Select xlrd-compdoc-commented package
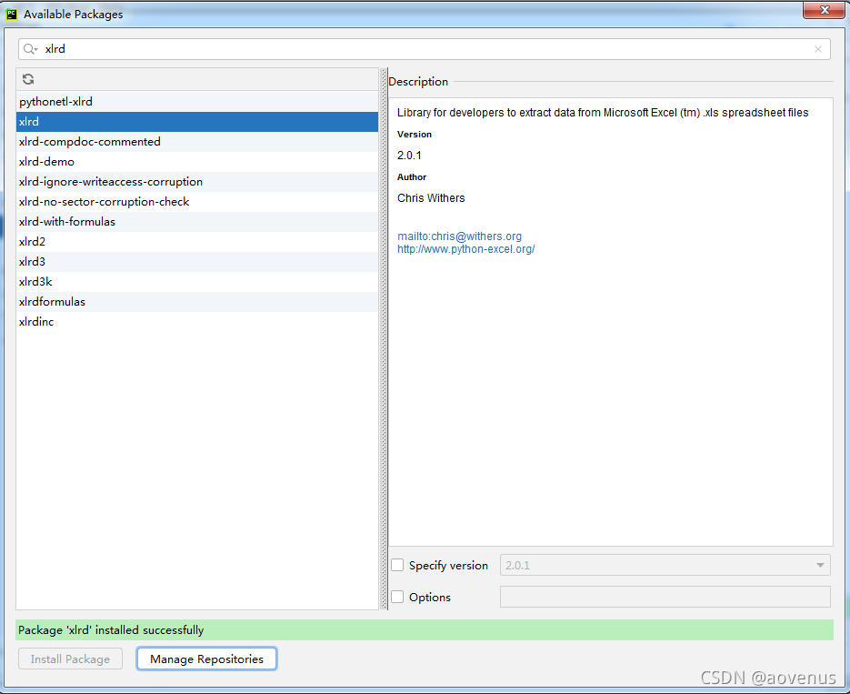Image resolution: width=850 pixels, height=694 pixels. (89, 142)
